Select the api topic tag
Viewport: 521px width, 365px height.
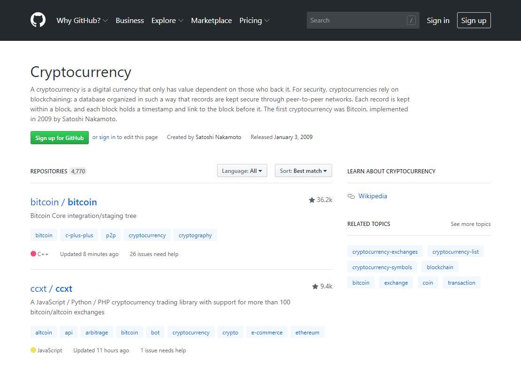point(69,332)
